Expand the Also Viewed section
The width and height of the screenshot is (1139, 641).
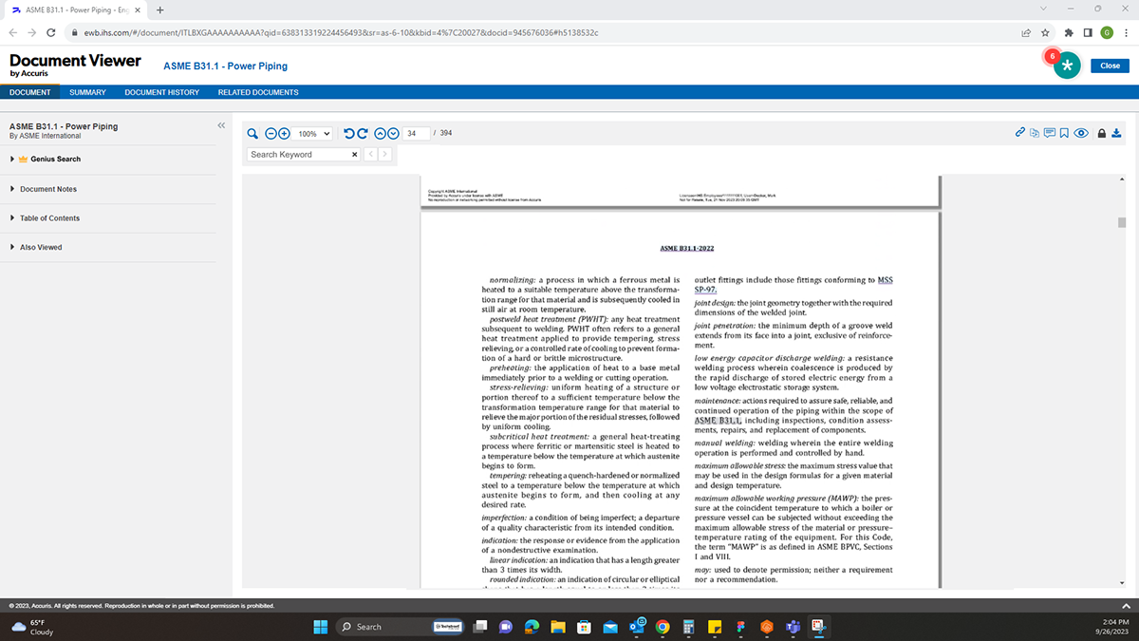[x=36, y=248]
